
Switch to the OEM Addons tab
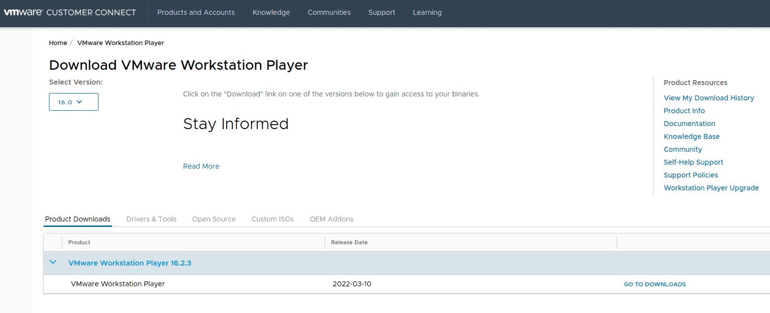[x=332, y=219]
